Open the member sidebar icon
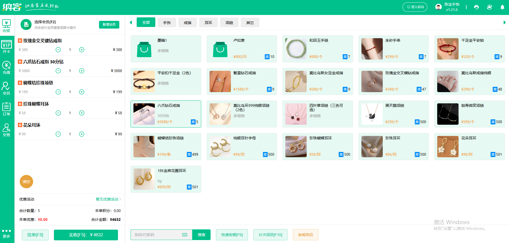The height and width of the screenshot is (243, 509). 6,88
